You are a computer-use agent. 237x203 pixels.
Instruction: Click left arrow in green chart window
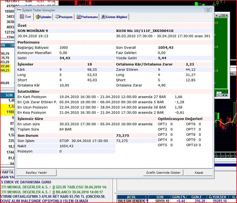223,95
